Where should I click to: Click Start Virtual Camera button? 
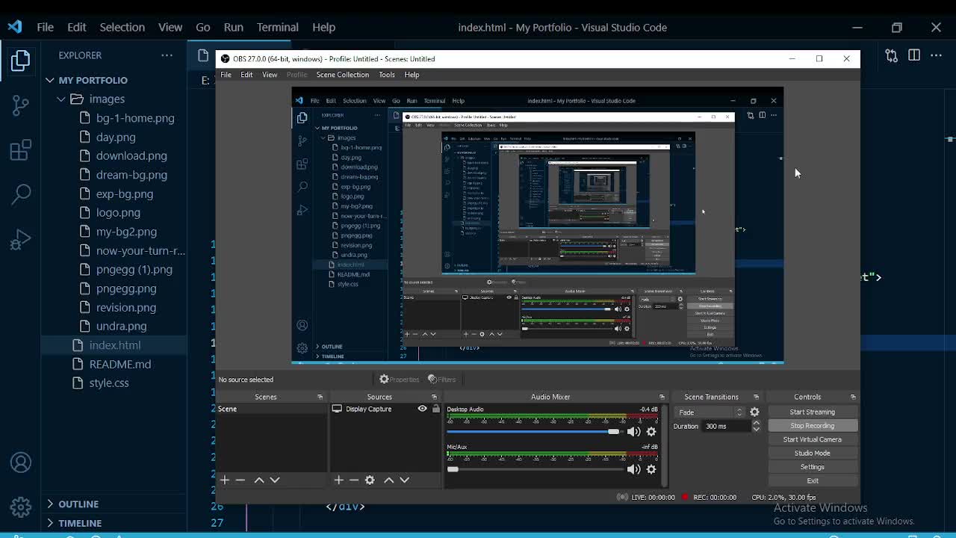812,439
